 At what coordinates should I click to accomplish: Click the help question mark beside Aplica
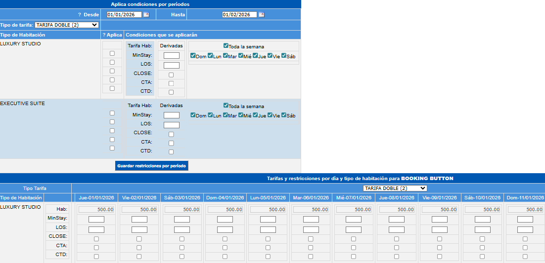(x=104, y=35)
